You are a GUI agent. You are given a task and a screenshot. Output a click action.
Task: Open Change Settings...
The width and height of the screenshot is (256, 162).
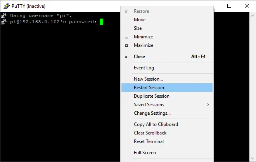(x=167, y=113)
